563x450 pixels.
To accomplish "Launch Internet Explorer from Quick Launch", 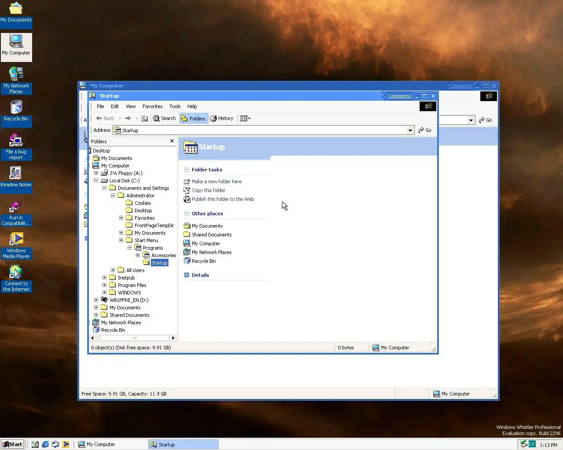I will (x=45, y=444).
